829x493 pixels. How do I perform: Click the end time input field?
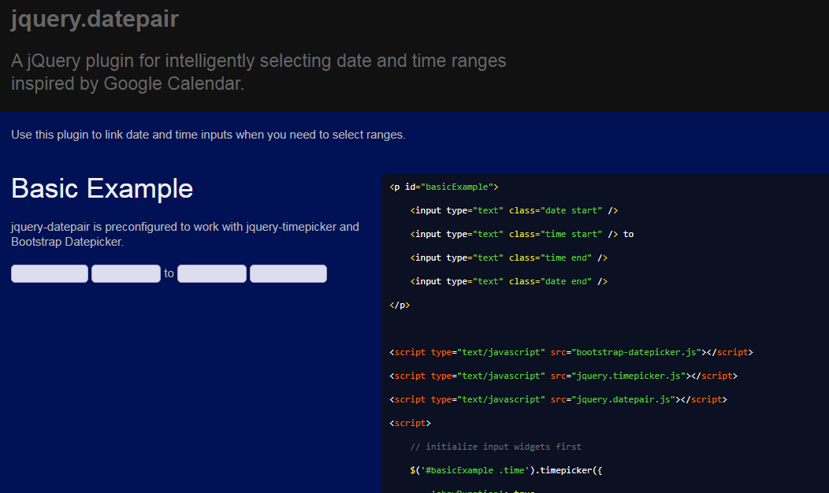coord(212,274)
